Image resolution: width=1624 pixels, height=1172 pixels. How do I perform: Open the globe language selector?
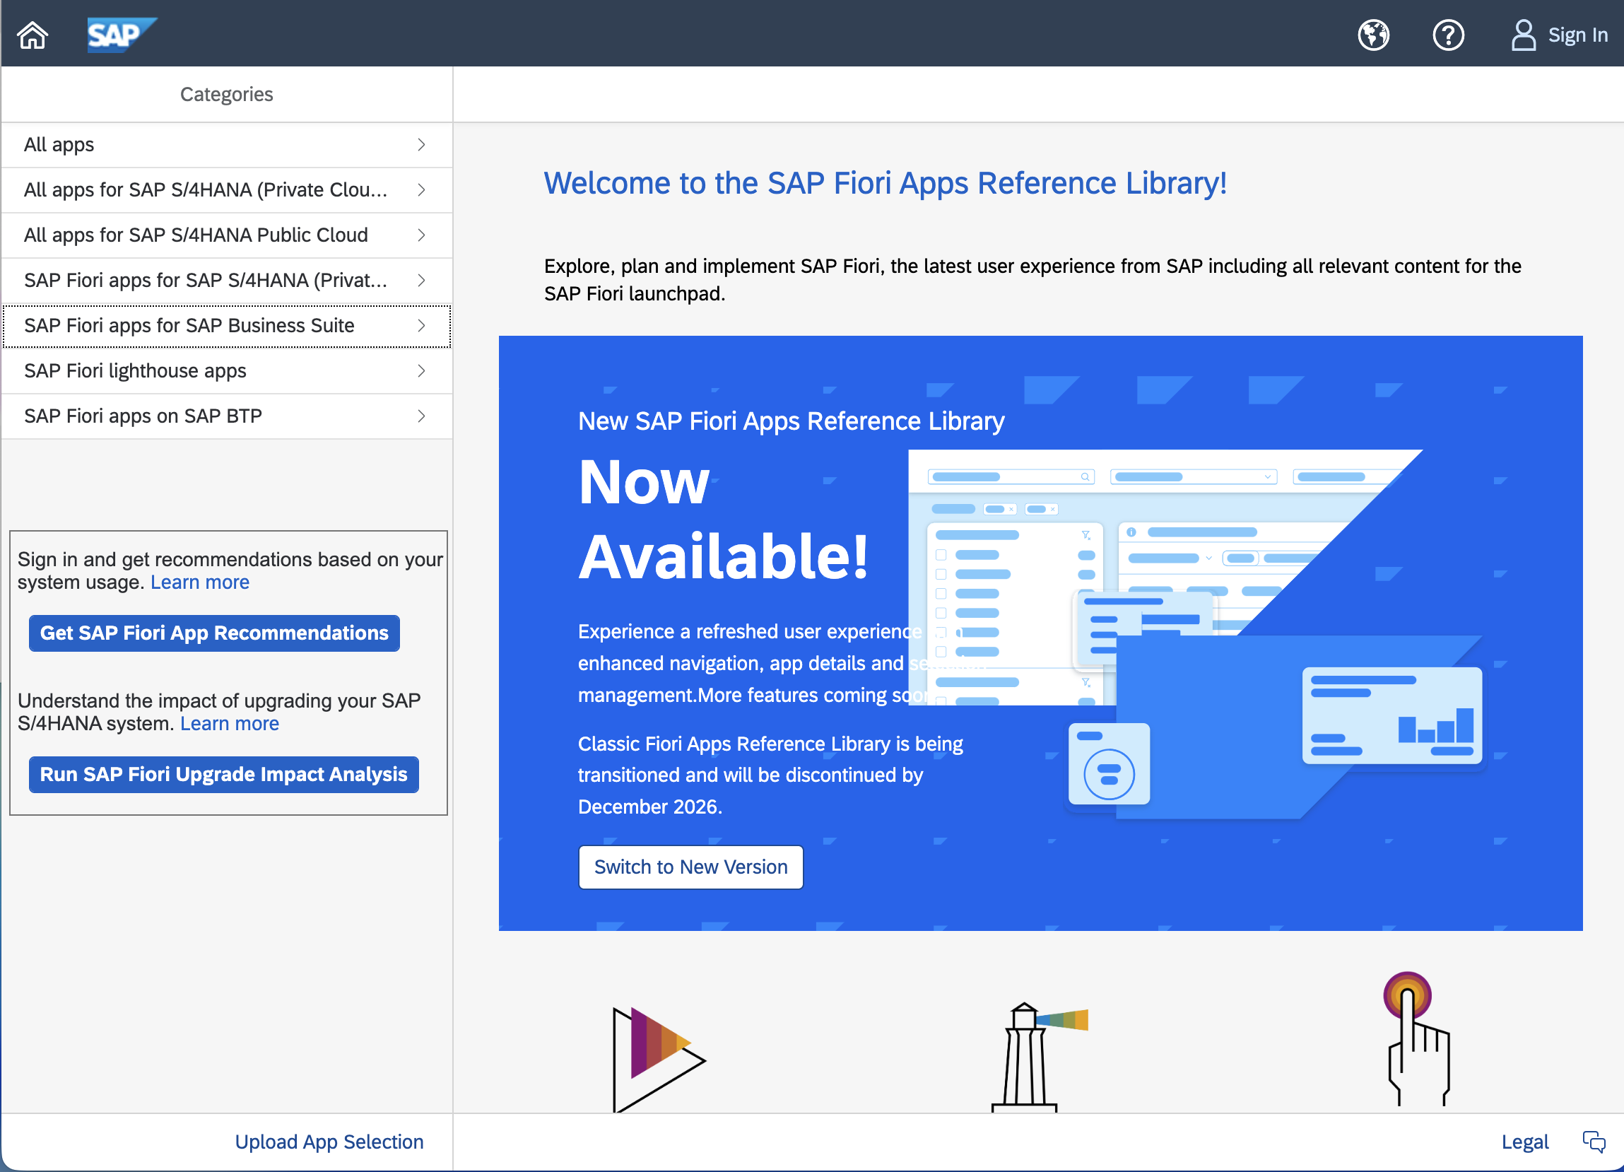(x=1372, y=35)
